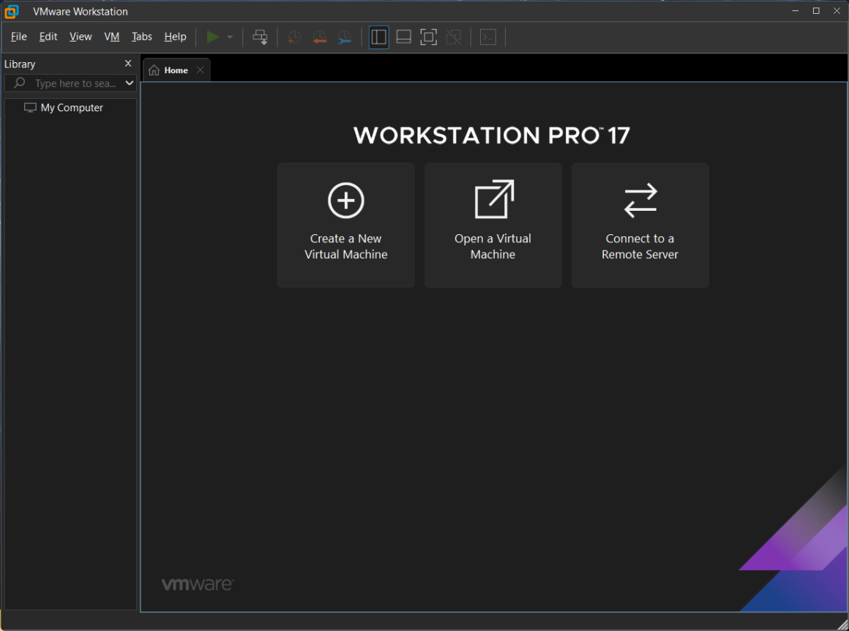Open the File menu

tap(19, 37)
